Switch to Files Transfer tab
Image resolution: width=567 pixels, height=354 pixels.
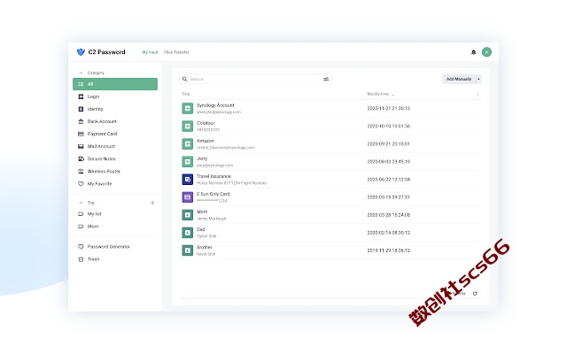tap(176, 52)
